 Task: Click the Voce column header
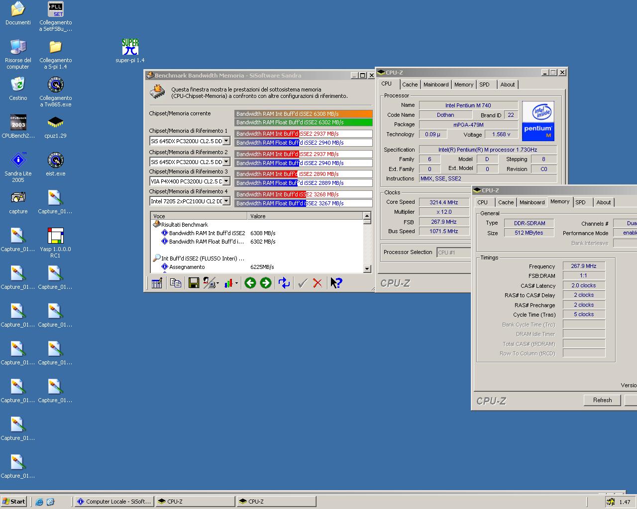point(199,216)
